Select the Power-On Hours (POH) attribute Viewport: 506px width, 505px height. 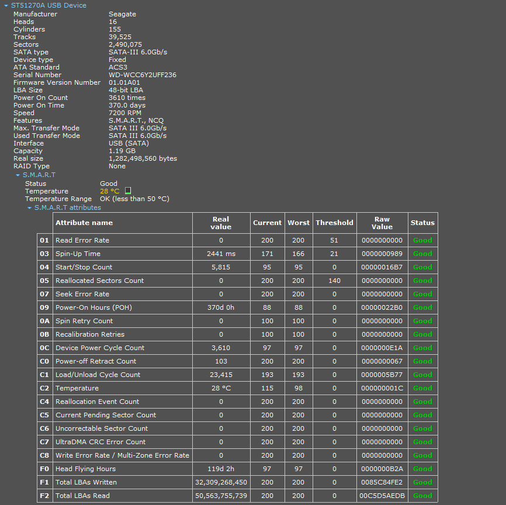(93, 307)
